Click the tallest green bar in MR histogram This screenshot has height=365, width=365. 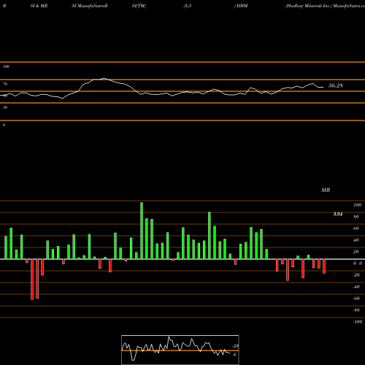tap(142, 231)
